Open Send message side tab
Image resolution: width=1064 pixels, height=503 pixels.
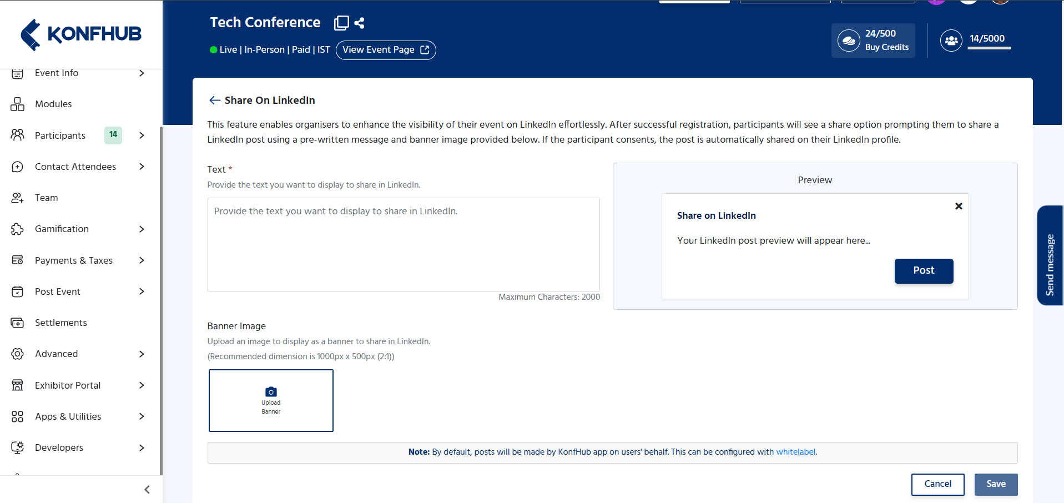(x=1050, y=255)
